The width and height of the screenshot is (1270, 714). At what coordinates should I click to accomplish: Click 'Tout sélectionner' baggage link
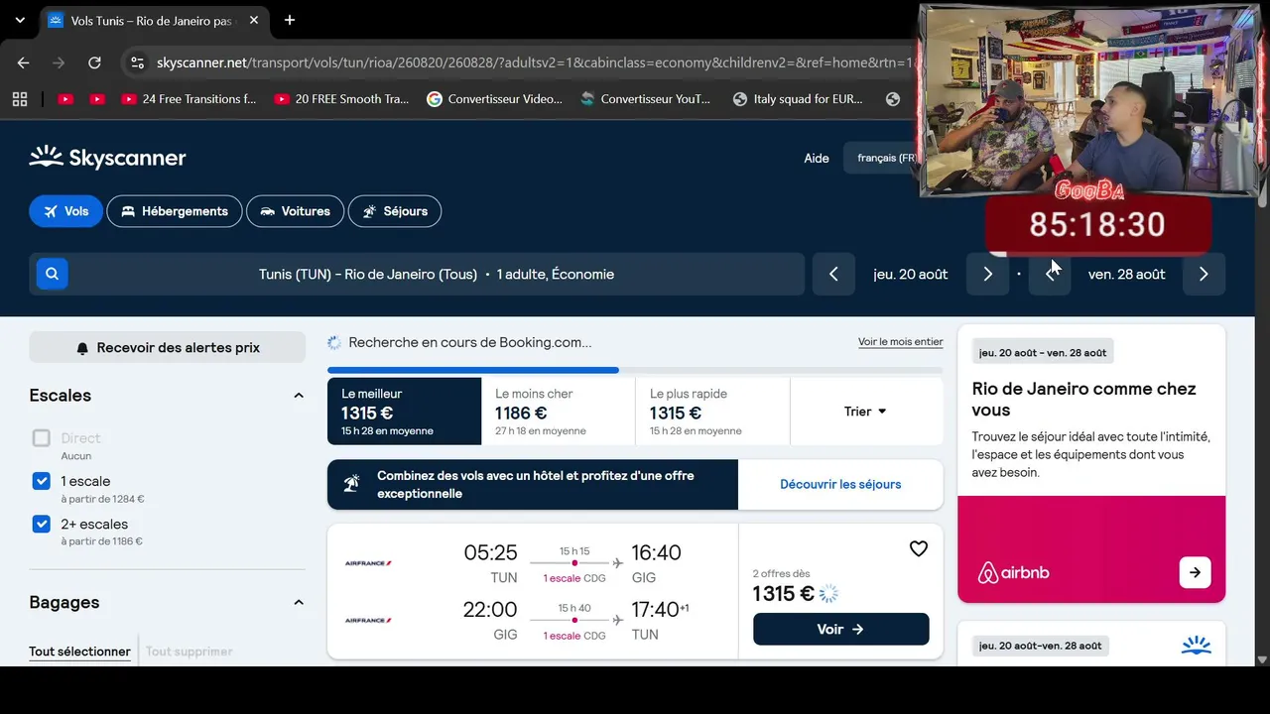79,652
